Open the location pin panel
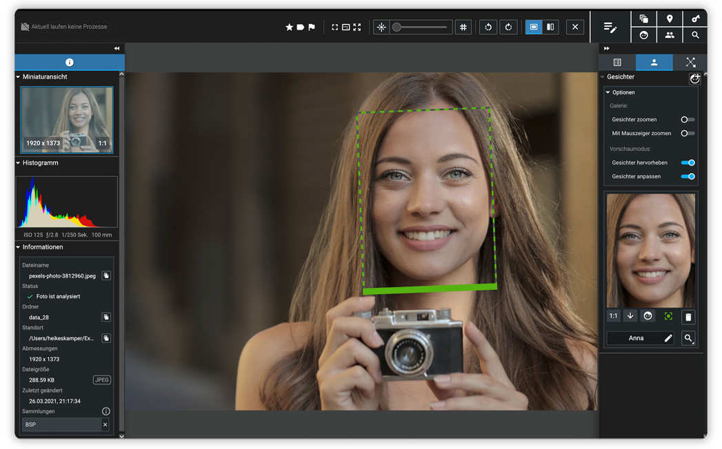 [670, 19]
